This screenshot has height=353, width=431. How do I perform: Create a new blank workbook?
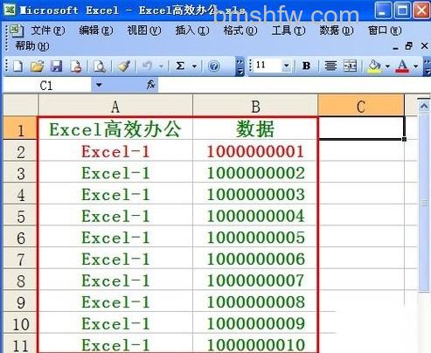(x=18, y=66)
